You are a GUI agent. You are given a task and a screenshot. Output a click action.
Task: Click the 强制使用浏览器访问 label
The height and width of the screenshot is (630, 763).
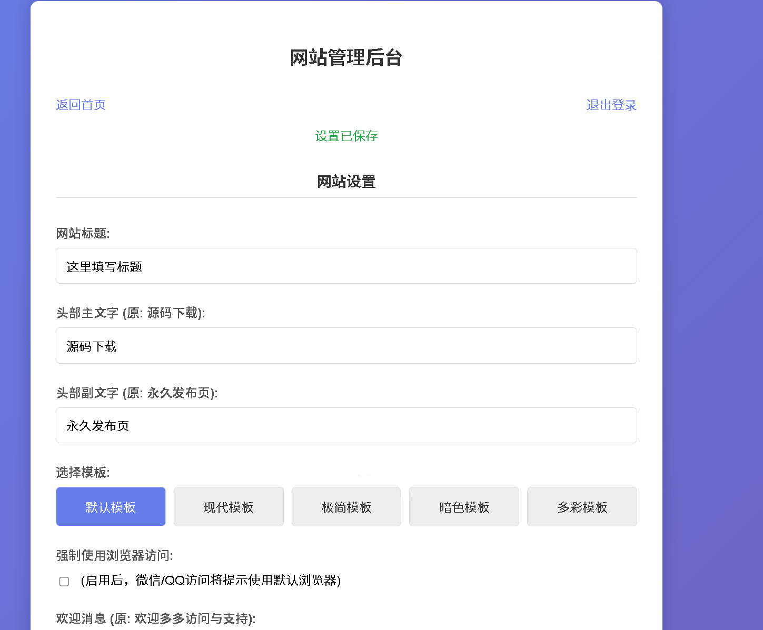pyautogui.click(x=114, y=555)
